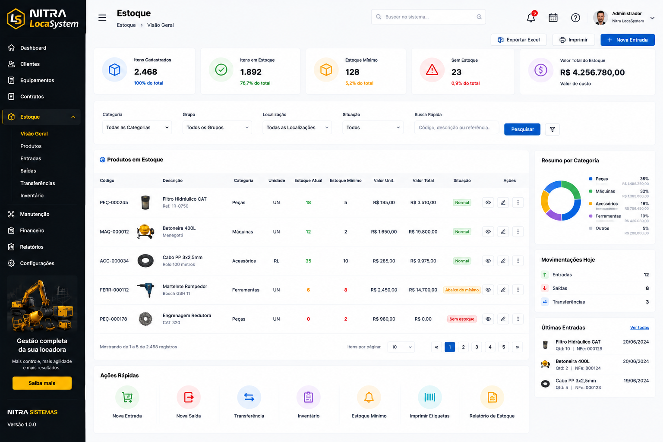663x442 pixels.
Task: Open the notifications bell
Action: (531, 17)
